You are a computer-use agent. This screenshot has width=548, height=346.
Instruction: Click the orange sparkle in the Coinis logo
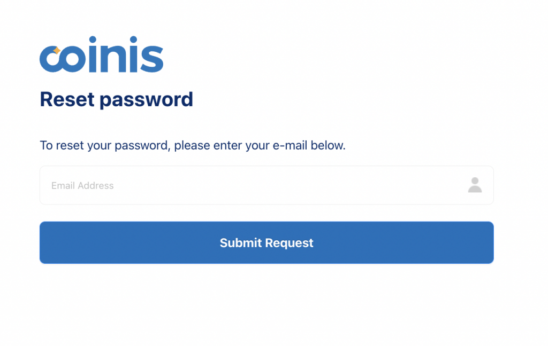[x=57, y=51]
